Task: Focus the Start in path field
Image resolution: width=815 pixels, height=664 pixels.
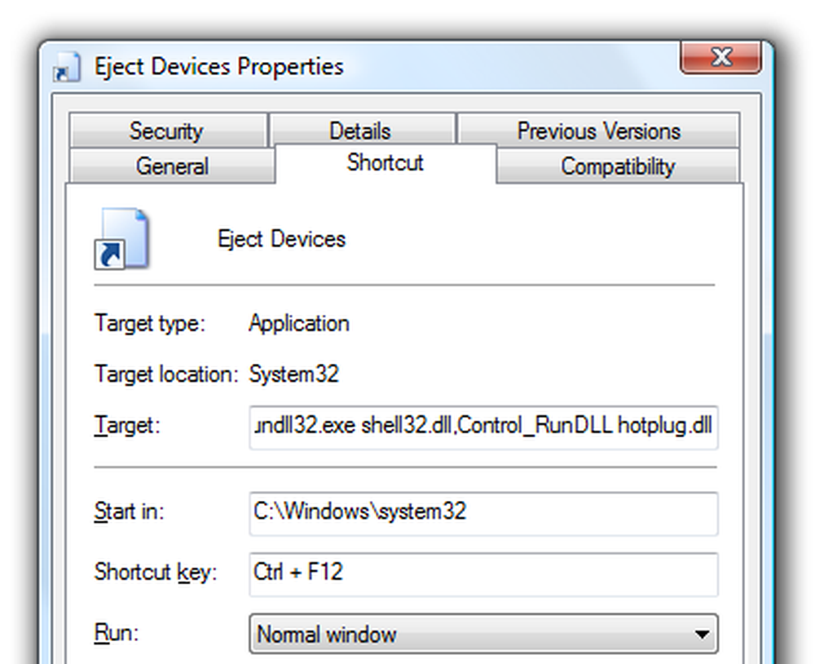Action: 483,513
